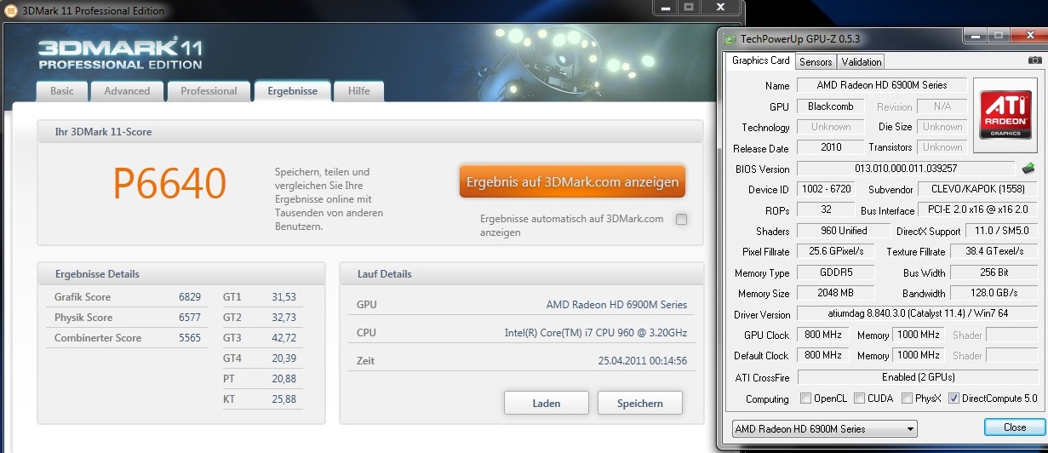
Task: Open the Validation tab in GPU-Z
Action: [x=862, y=62]
